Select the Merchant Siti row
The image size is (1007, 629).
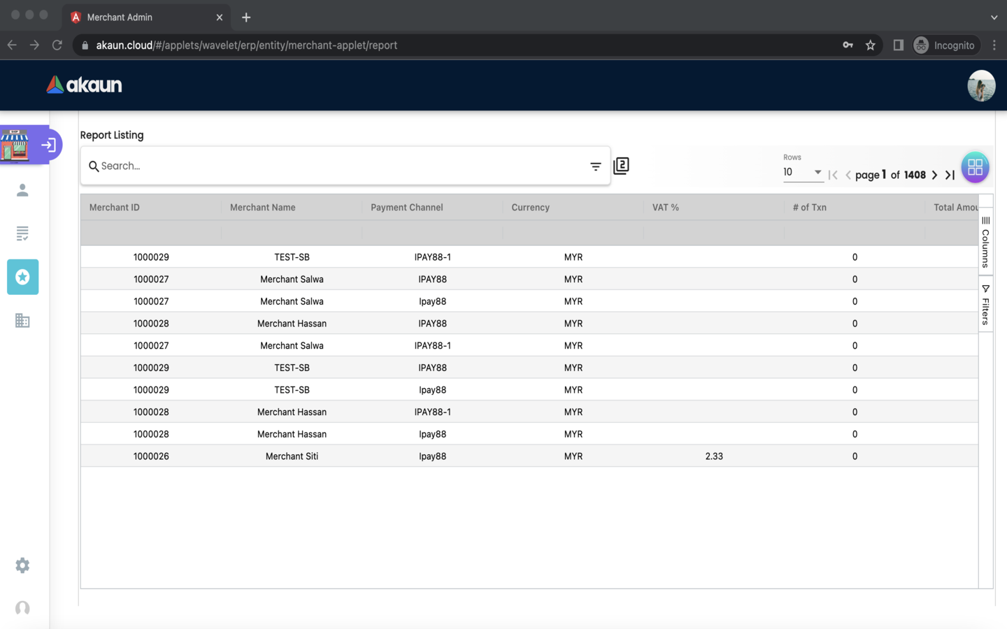(292, 456)
